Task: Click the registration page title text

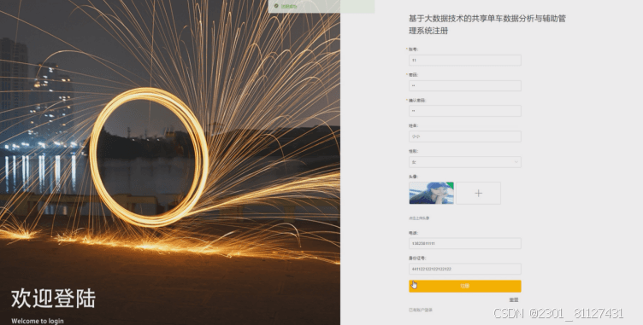Action: click(x=487, y=25)
